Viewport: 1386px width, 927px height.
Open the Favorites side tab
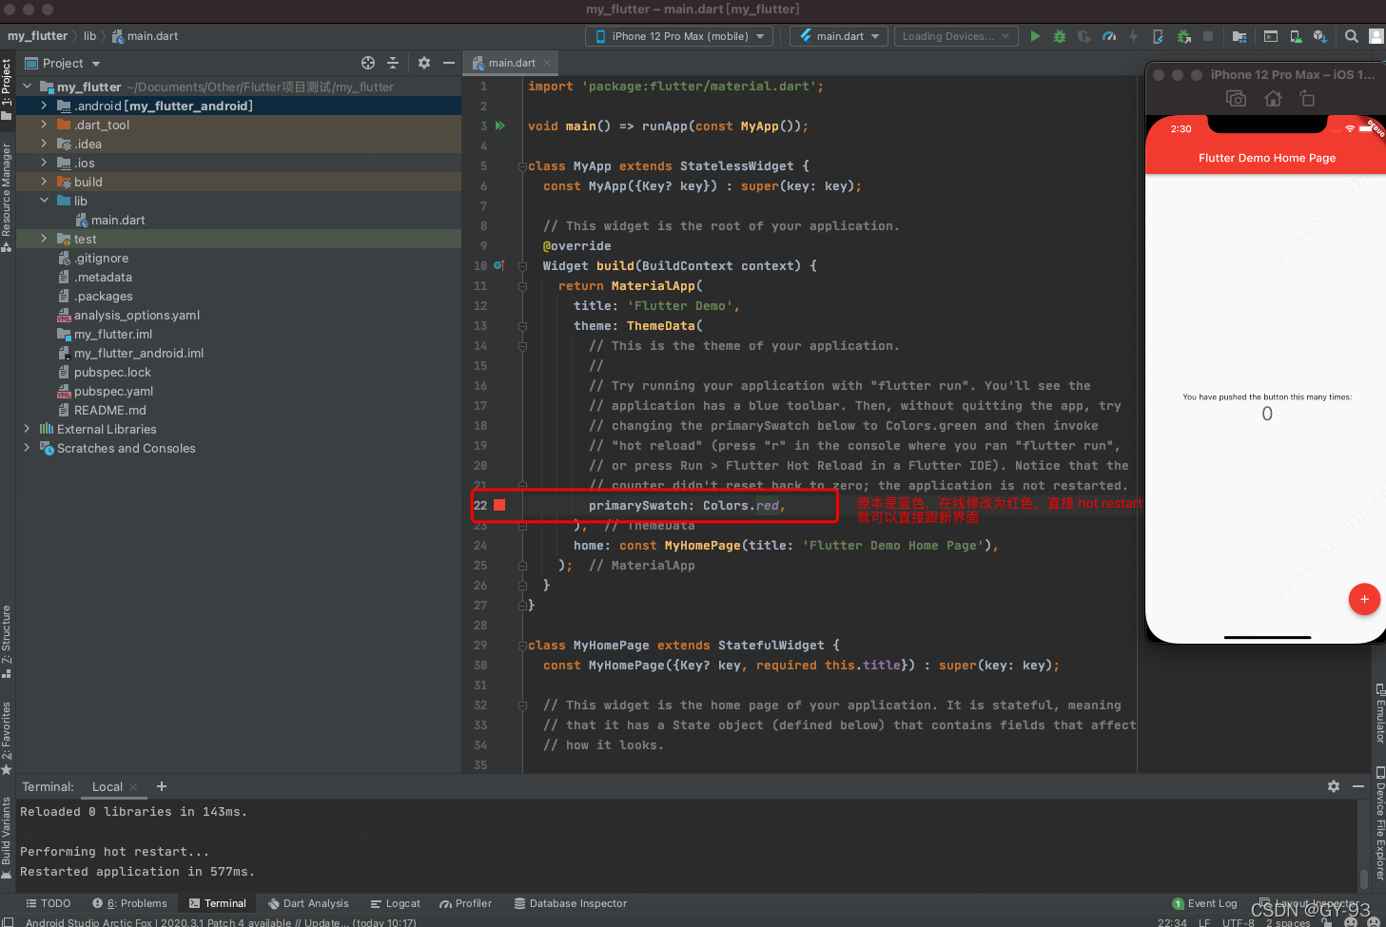pyautogui.click(x=7, y=738)
